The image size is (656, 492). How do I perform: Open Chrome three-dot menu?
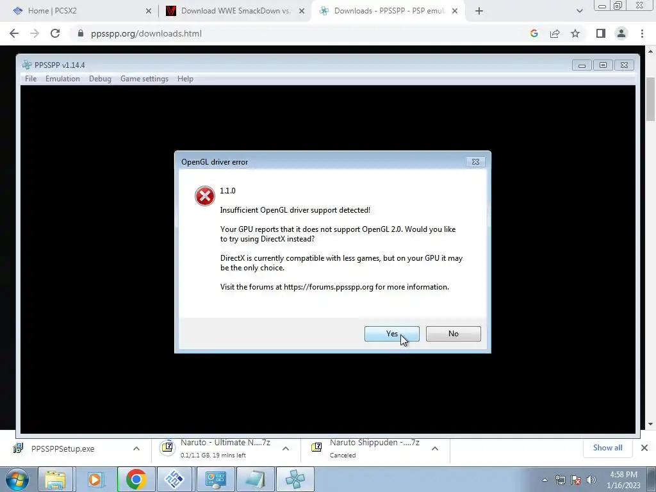[x=642, y=33]
